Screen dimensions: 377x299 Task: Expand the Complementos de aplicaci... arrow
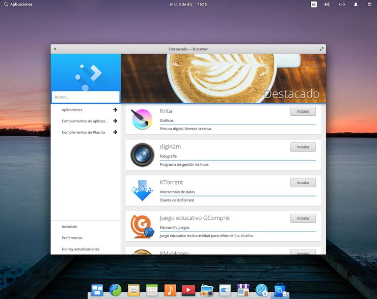[115, 121]
